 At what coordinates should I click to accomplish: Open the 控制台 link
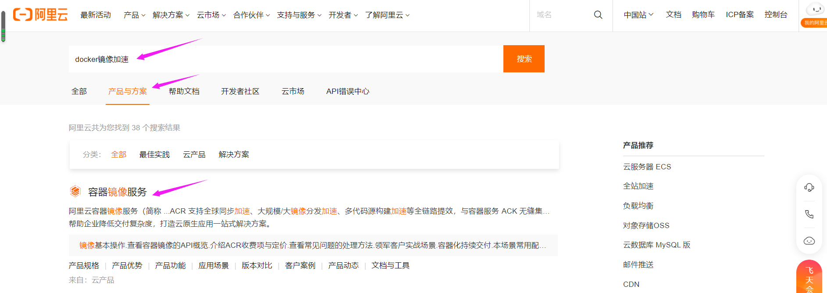click(x=776, y=14)
